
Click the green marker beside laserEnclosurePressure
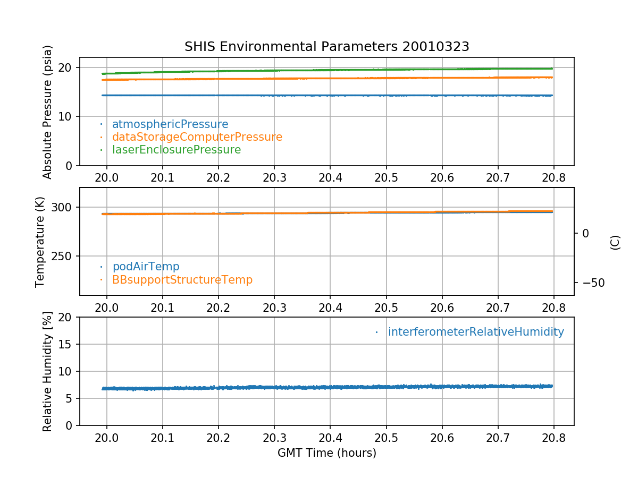(x=101, y=150)
